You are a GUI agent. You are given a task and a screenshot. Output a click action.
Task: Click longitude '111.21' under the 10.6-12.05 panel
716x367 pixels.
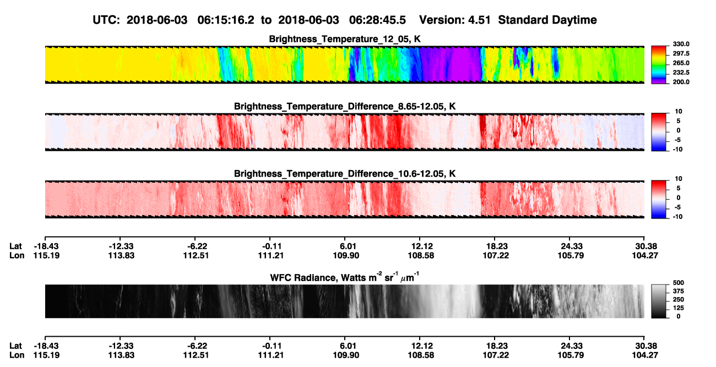[270, 255]
